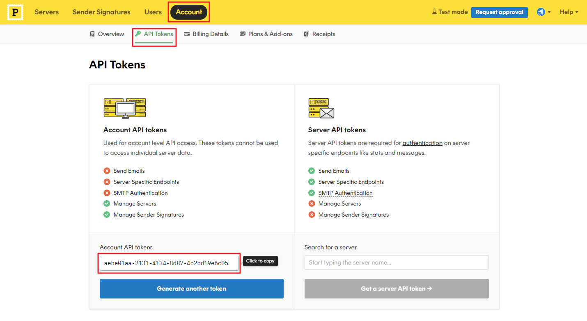Viewport: 587px width, 321px height.
Task: Open the Plans & Add-ons tab
Action: [x=266, y=34]
